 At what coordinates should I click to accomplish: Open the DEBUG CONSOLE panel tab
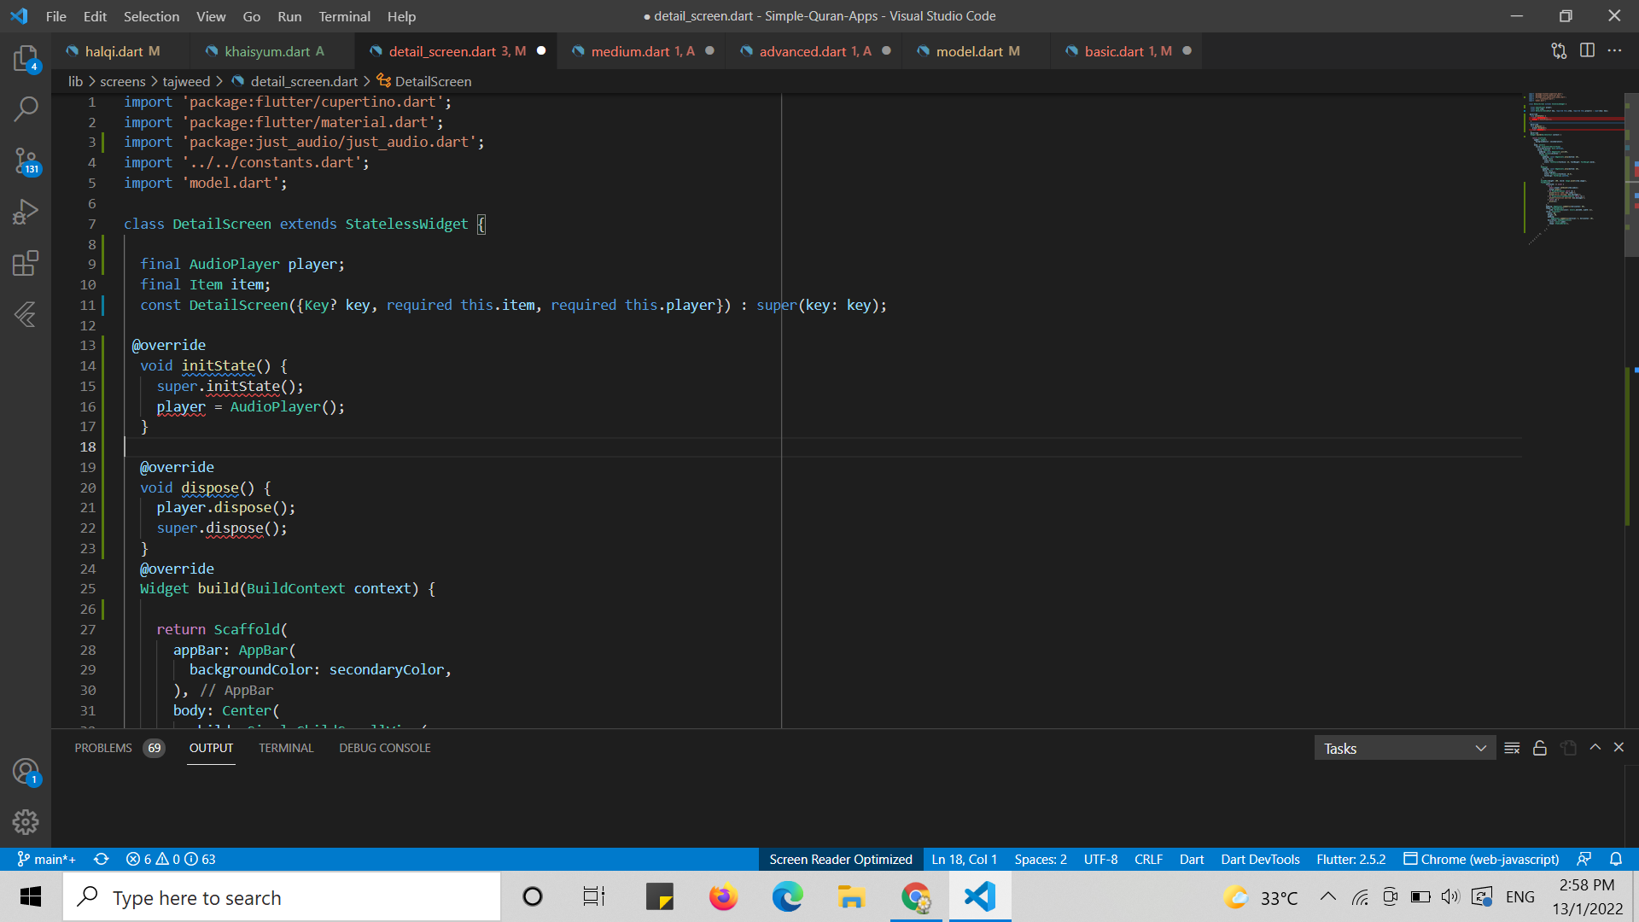385,748
